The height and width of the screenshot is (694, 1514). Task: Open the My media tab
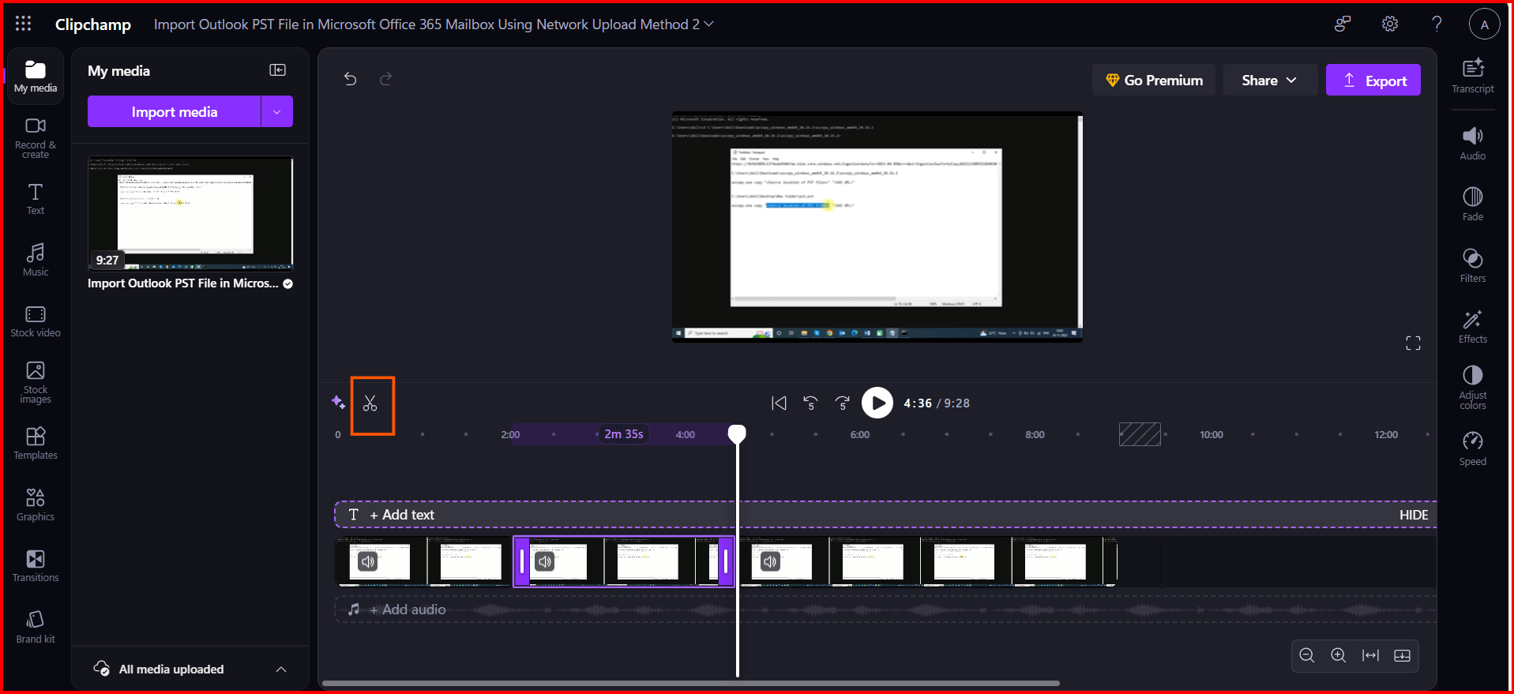pyautogui.click(x=36, y=77)
